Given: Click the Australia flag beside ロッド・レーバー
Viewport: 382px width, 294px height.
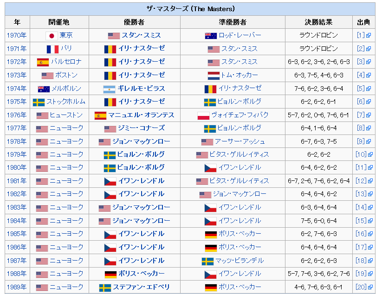Looking at the screenshot, I should click(x=211, y=36).
